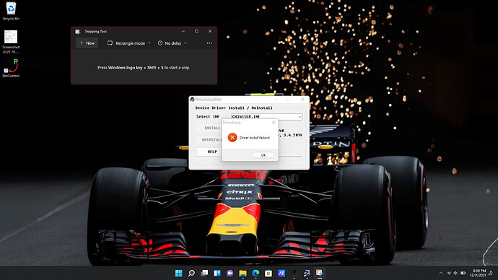Image resolution: width=498 pixels, height=280 pixels.
Task: Select the FireControl desktop shortcut
Action: point(11,68)
